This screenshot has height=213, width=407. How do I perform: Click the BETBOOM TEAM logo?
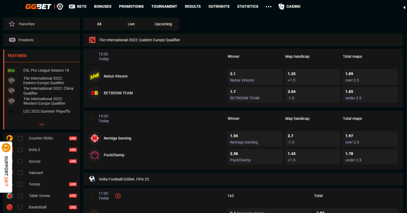95,93
